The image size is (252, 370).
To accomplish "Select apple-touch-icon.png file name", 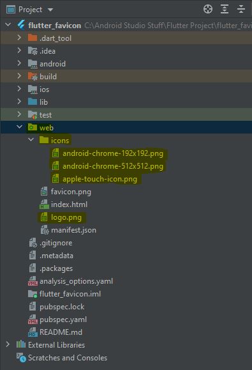I will pyautogui.click(x=100, y=179).
